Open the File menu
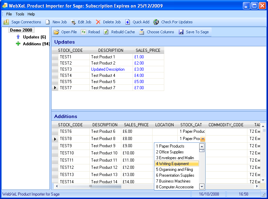This screenshot has height=199, width=268. 9,14
